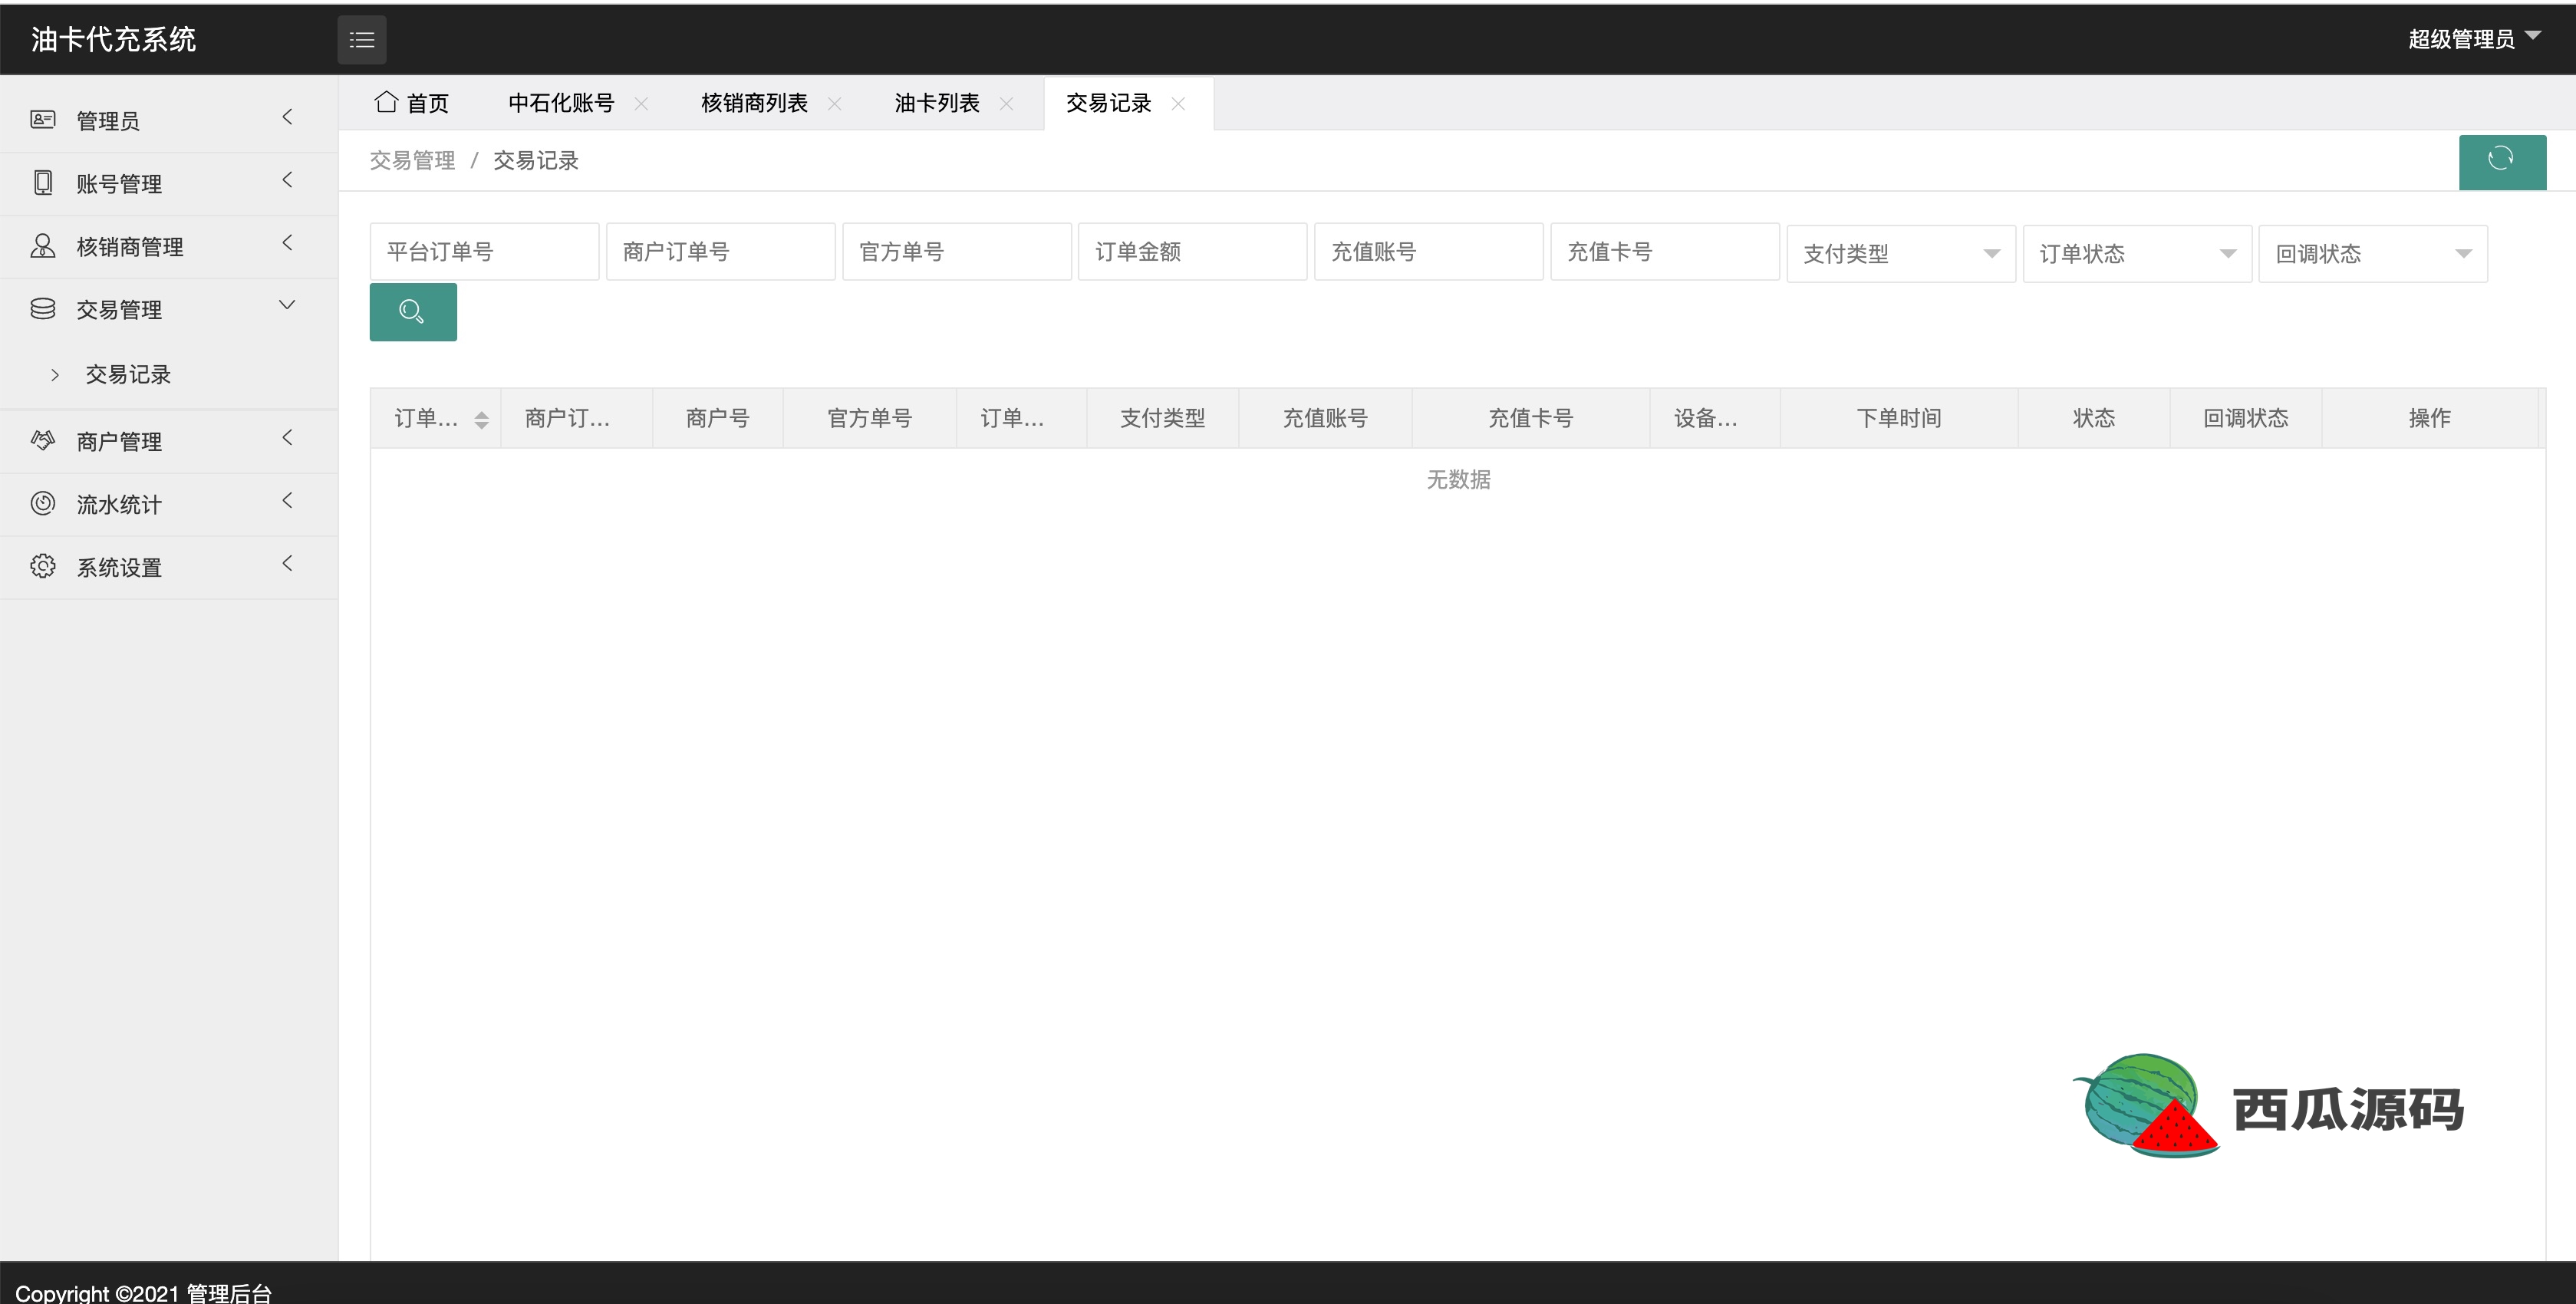The image size is (2576, 1304).
Task: Focus the 商户订单号 input field
Action: pos(721,252)
